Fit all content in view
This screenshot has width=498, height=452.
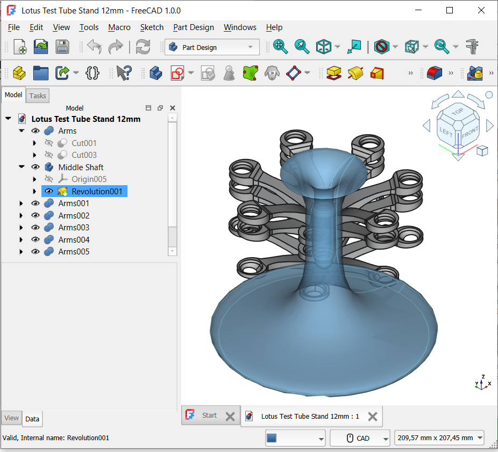[x=280, y=47]
